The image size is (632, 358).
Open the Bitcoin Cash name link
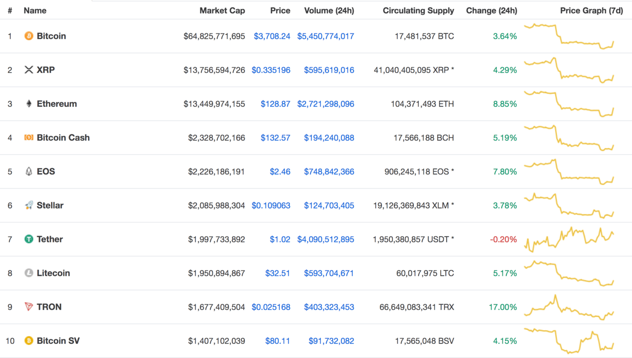tap(63, 138)
